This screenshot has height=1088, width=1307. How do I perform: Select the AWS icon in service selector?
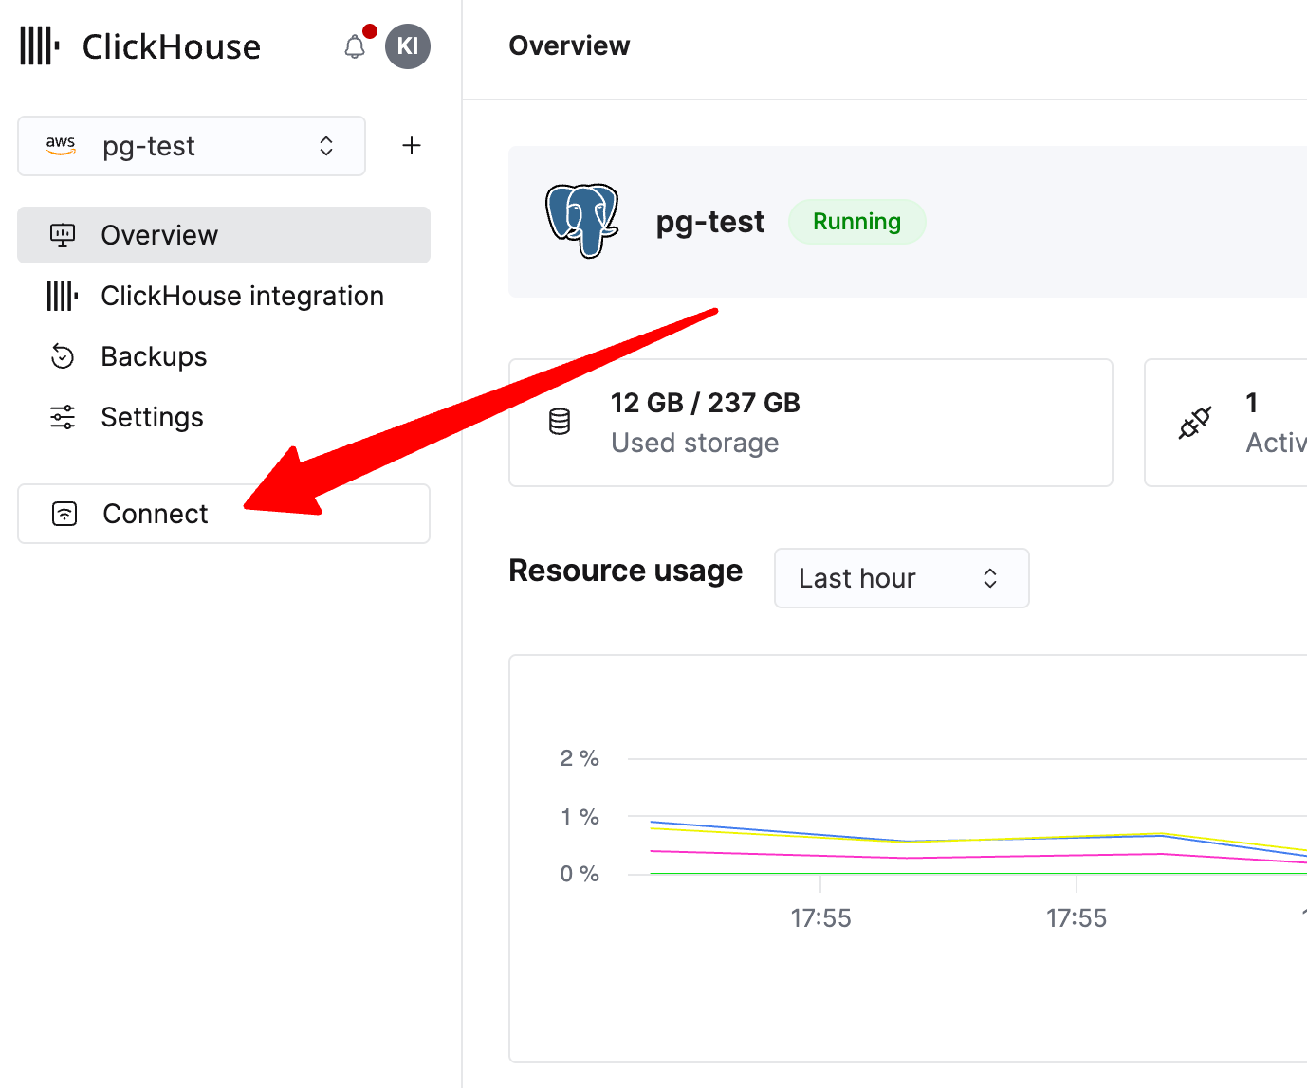pos(61,145)
